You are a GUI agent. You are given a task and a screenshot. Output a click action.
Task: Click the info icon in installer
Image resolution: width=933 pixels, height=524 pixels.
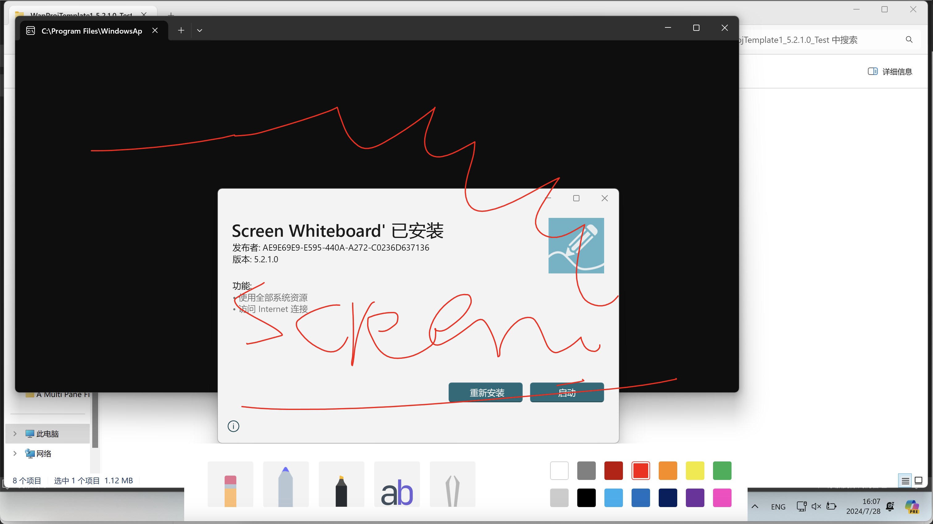coord(233,426)
